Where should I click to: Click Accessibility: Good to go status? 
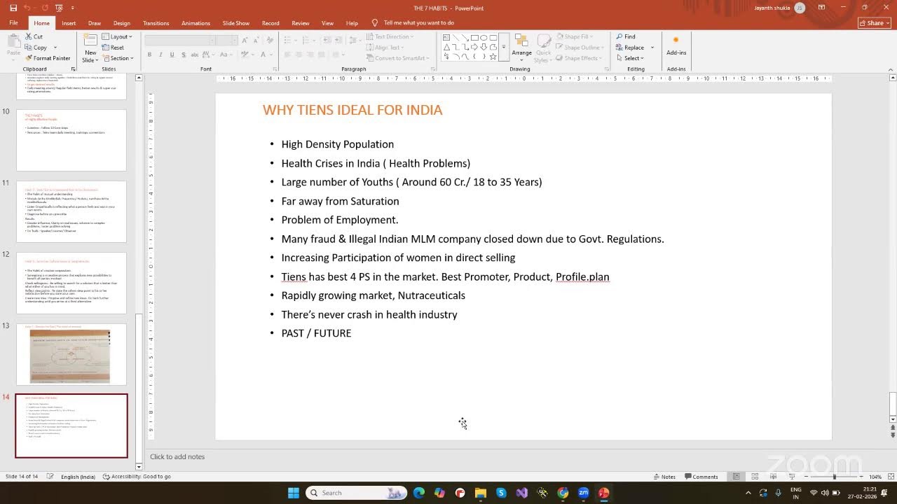tap(137, 477)
